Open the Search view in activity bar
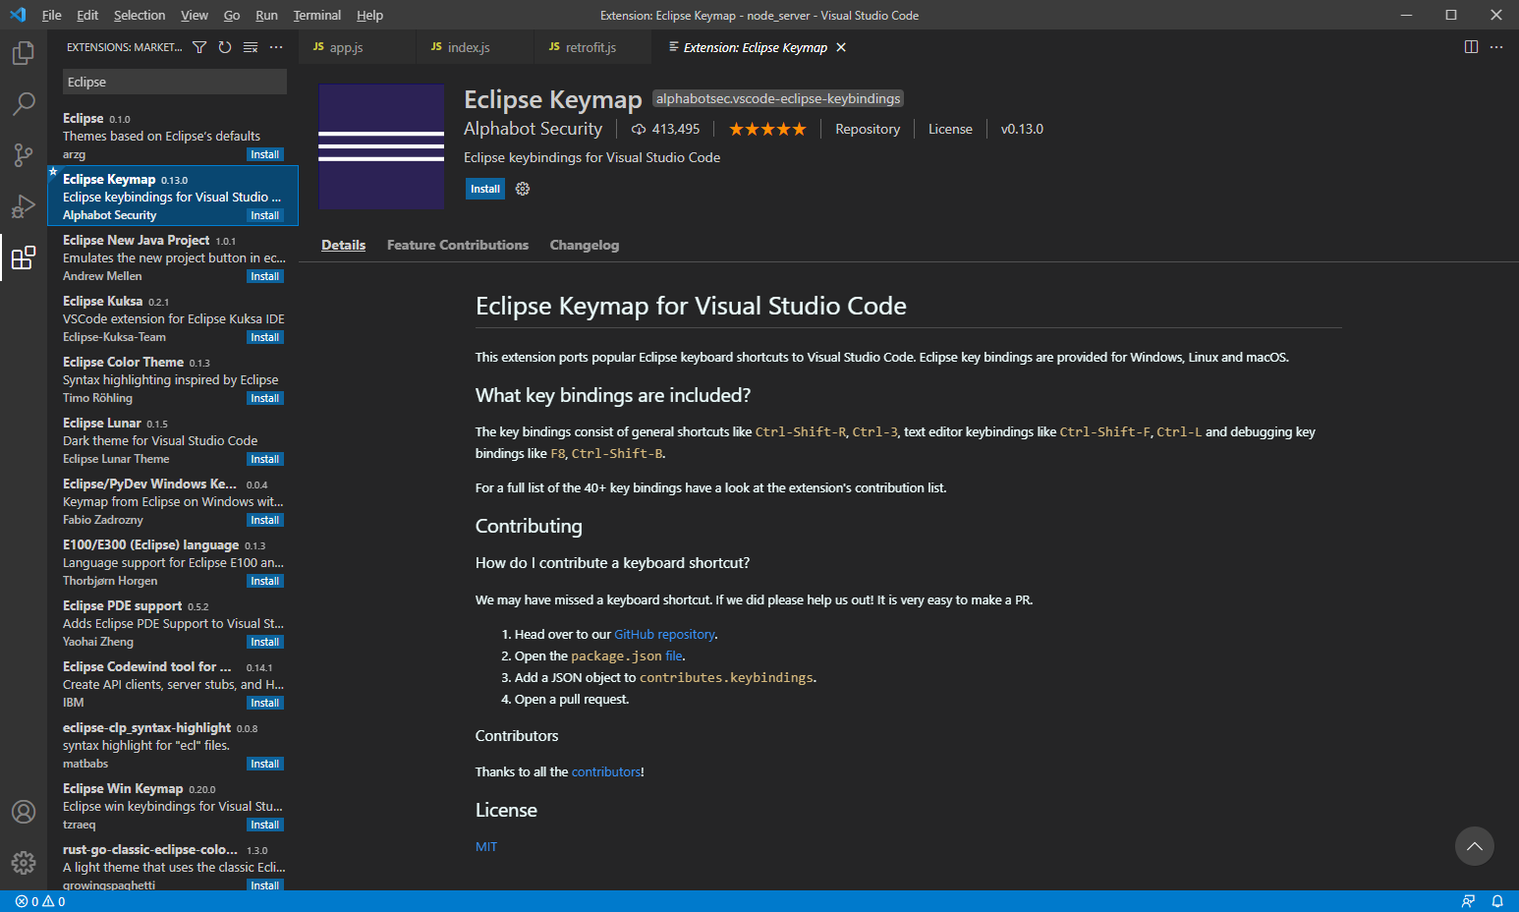Screen dimensions: 1519x912 [x=24, y=104]
